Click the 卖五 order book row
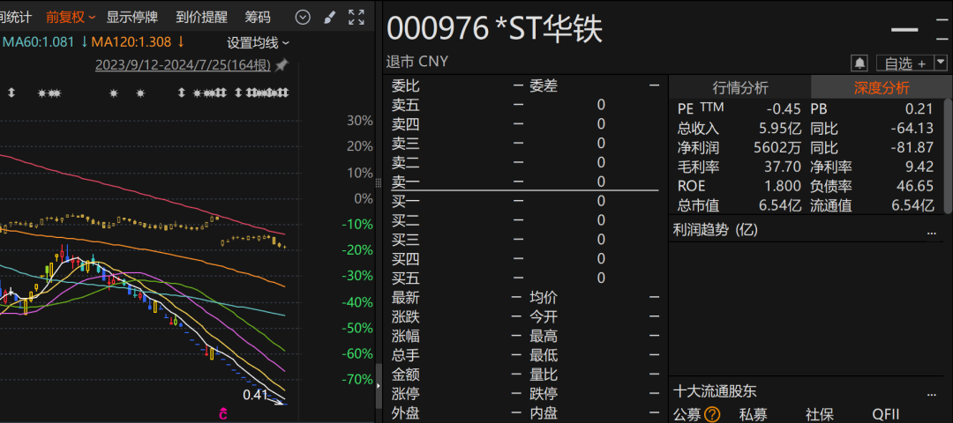The image size is (953, 423). 525,105
